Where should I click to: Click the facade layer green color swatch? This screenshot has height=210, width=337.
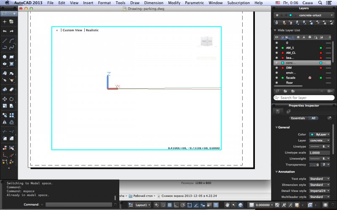click(321, 78)
